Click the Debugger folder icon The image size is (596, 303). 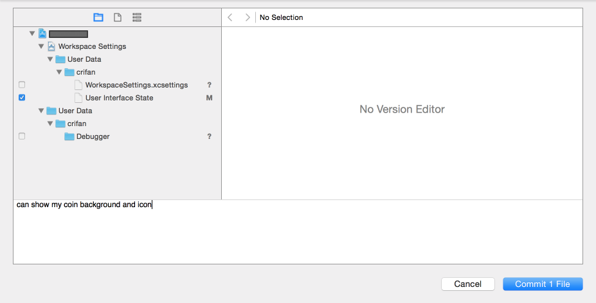coord(69,136)
